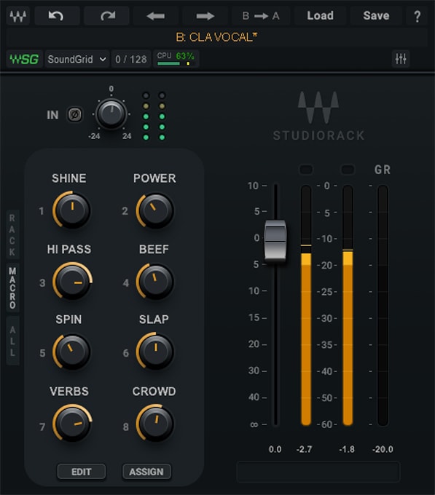Click the right peak -1.8 readout
Screen dimensions: 435x495
[x=347, y=449]
